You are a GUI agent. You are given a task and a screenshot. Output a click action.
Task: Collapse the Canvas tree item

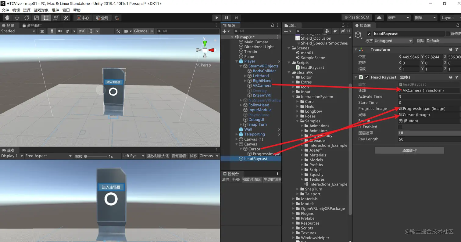(x=237, y=144)
